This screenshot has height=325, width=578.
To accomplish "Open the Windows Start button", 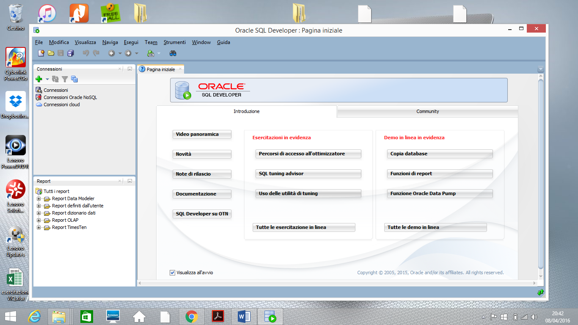I will click(10, 317).
